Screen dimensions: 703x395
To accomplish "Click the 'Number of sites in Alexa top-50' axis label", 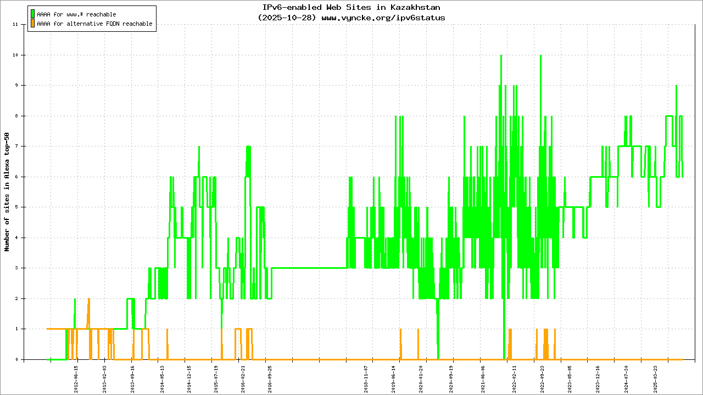I will [x=7, y=192].
